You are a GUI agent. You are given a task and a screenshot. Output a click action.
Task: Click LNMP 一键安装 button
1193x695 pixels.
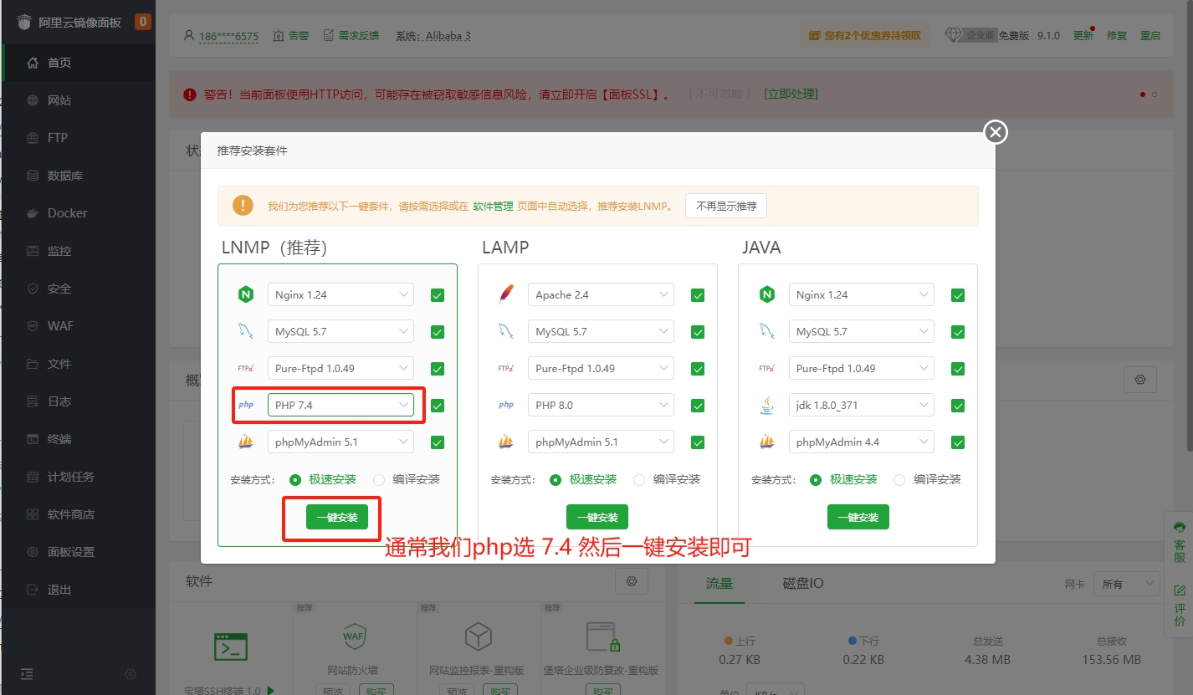coord(336,518)
